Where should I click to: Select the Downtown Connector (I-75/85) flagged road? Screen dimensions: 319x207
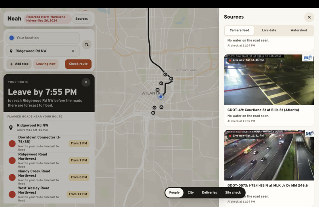pos(49,143)
